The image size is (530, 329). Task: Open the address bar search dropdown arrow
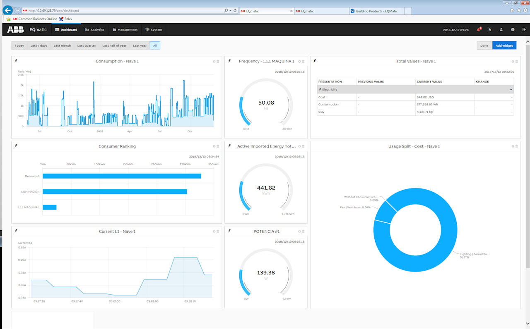[231, 11]
